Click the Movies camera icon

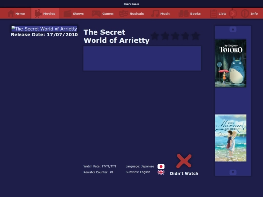coord(38,14)
